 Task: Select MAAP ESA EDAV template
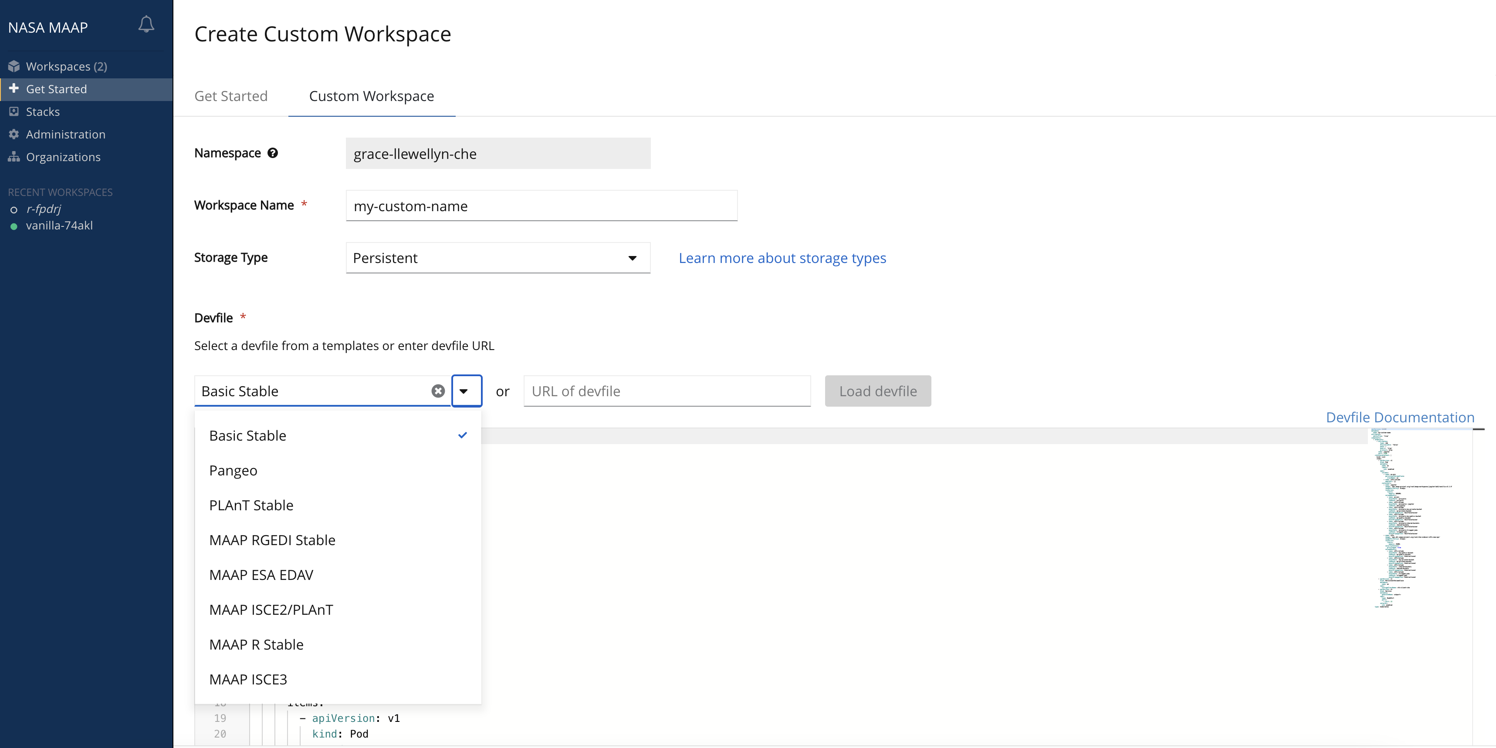point(338,574)
